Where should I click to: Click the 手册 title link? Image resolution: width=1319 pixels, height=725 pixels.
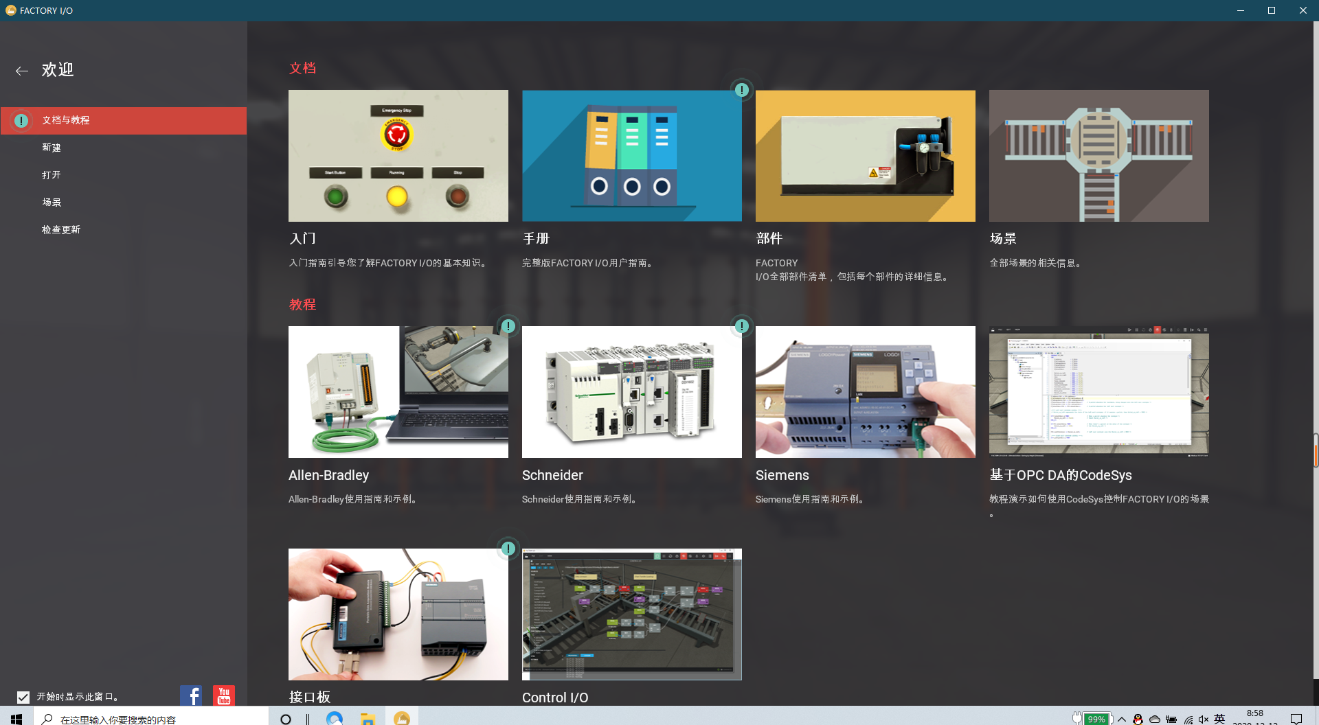(x=536, y=238)
